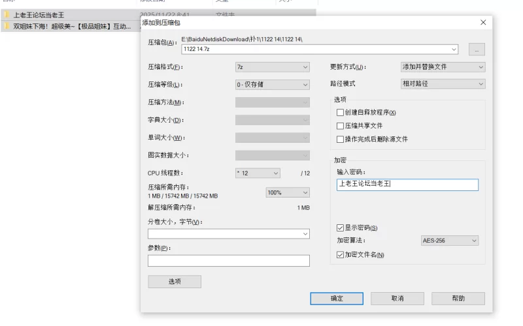Click folder icon of 双姐妹下海 item
Screen dimensions: 523x326
coord(7,27)
